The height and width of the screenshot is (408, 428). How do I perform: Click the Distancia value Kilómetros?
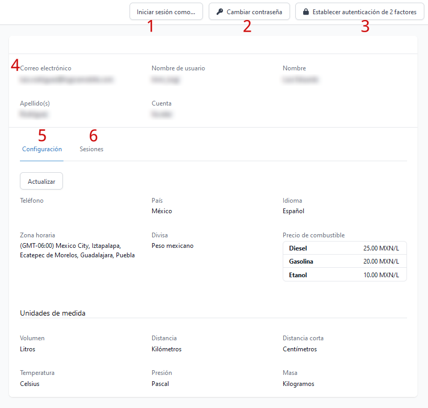166,349
